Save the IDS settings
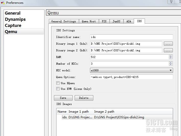Image resolution: width=181 pixels, height=136 pixels. point(63,98)
